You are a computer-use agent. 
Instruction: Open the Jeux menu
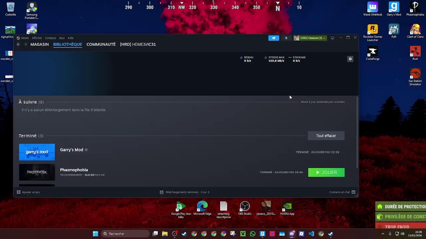point(62,38)
